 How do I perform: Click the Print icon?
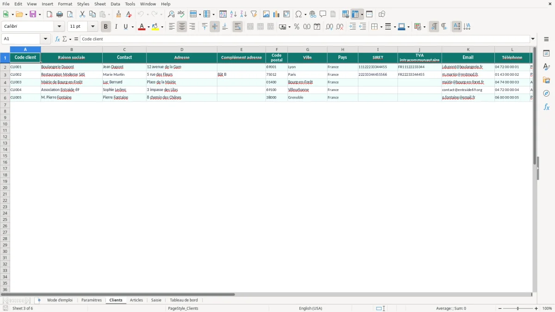click(x=60, y=14)
